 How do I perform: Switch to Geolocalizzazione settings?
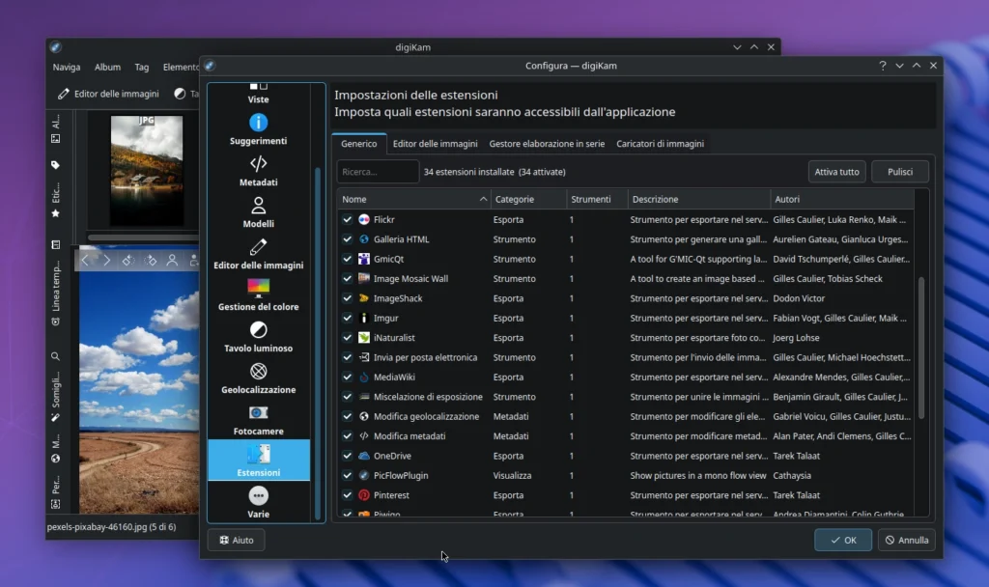click(x=258, y=387)
